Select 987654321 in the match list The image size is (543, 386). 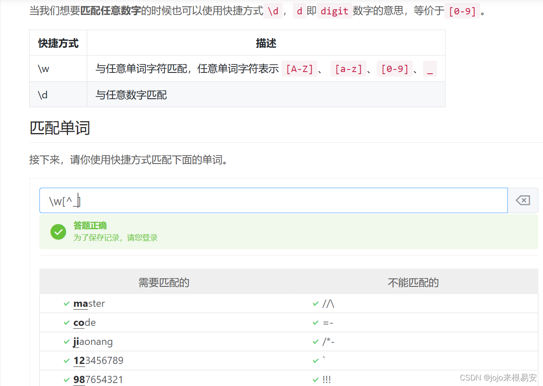tap(98, 380)
